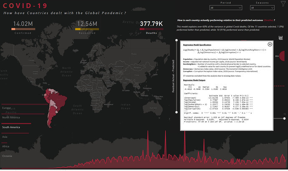
Task: Click the upper handle of residual slider
Action: 177,40
